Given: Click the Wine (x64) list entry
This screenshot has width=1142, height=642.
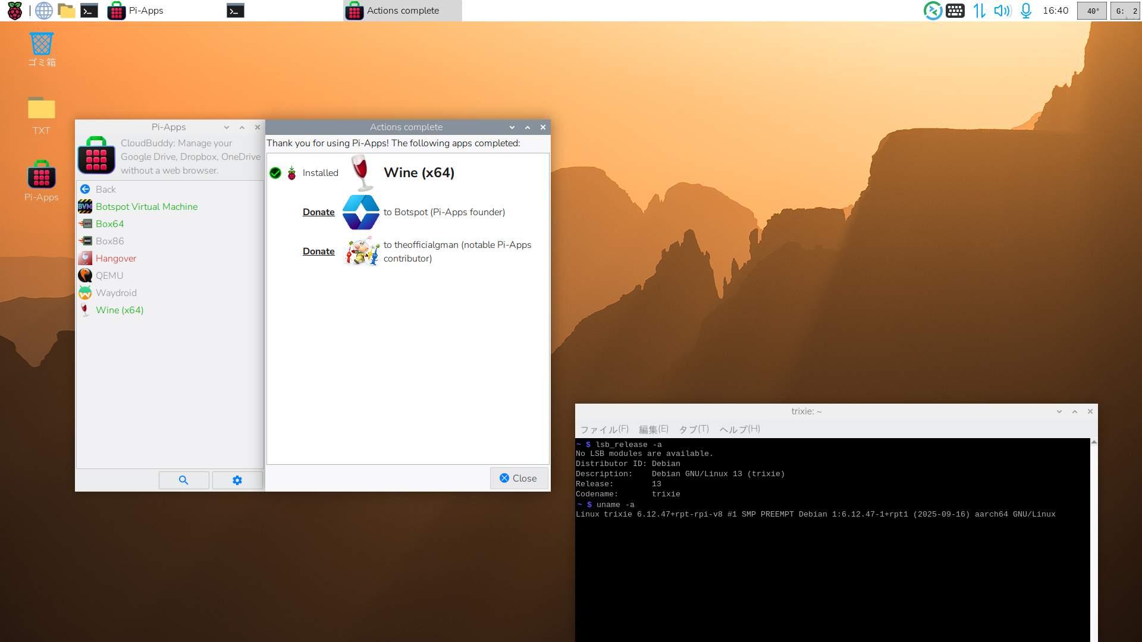Looking at the screenshot, I should [120, 310].
